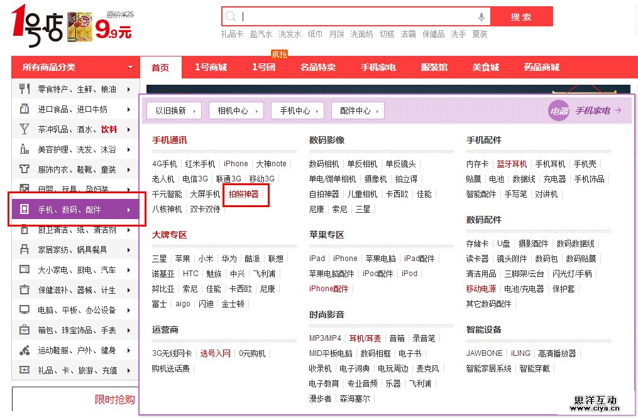Click the 三脚架/云台 link
Screen dimensions: 638x418
pos(524,274)
